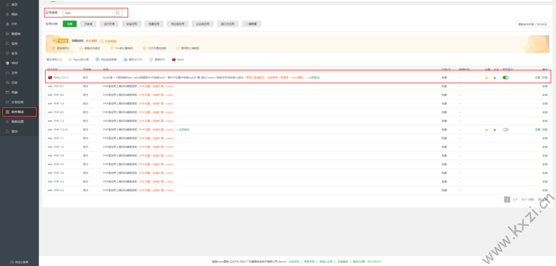Click 安装 for the PHP-5.6 row
Image resolution: width=556 pixels, height=266 pixels.
tap(545, 155)
